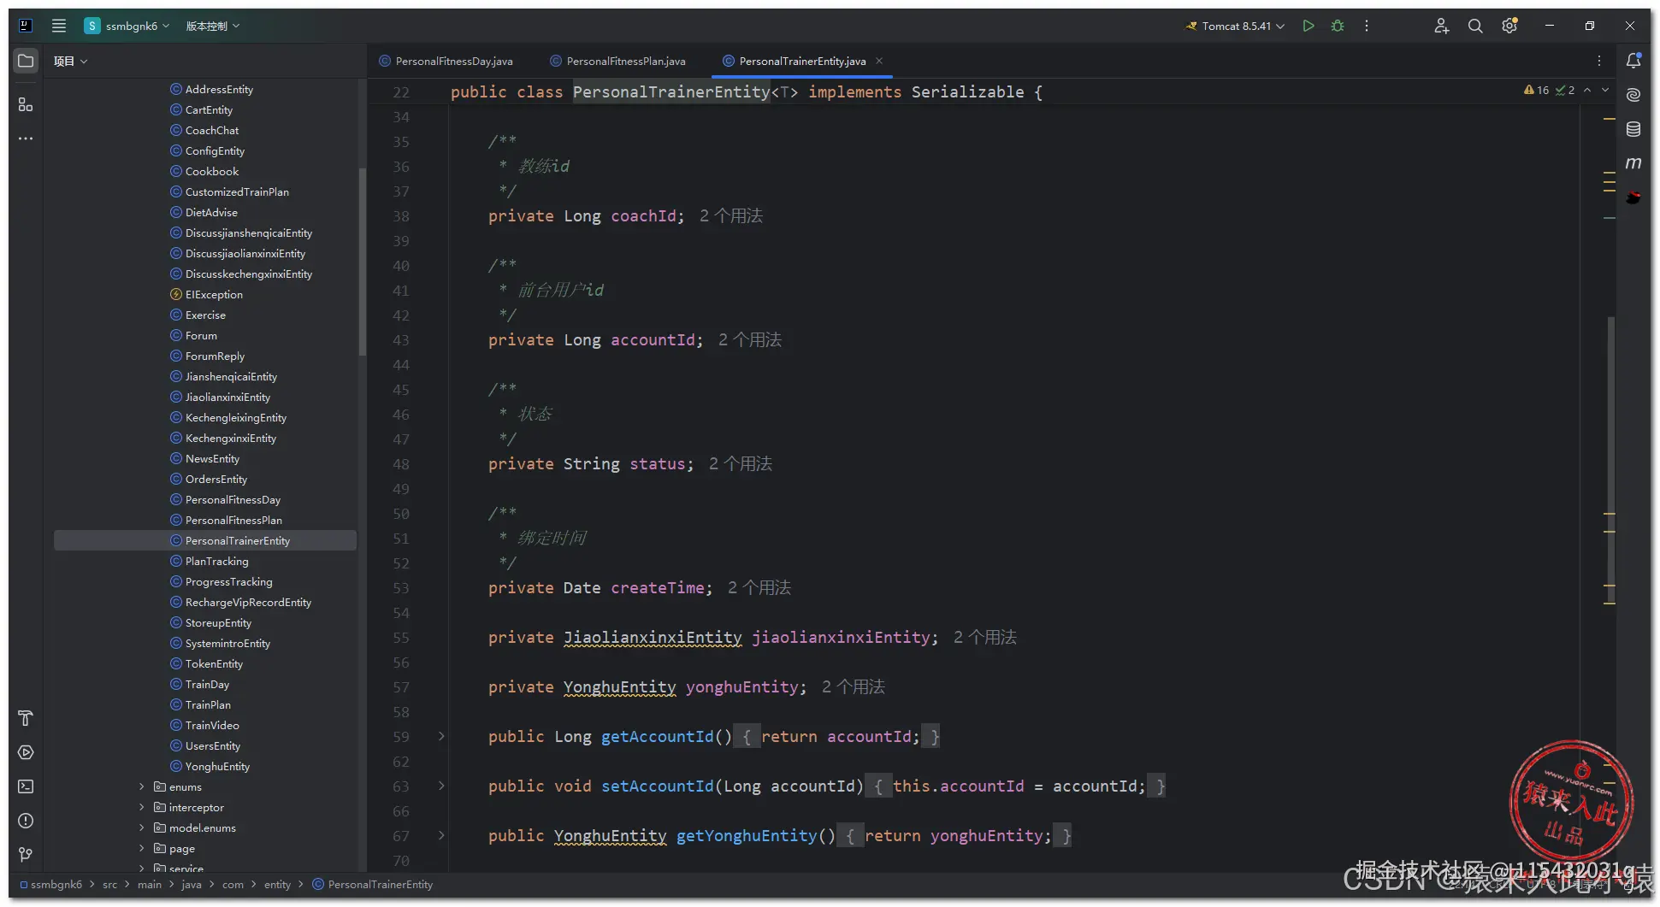Unfold the setAccountId method body
Viewport: 1660px width, 907px height.
coord(441,786)
